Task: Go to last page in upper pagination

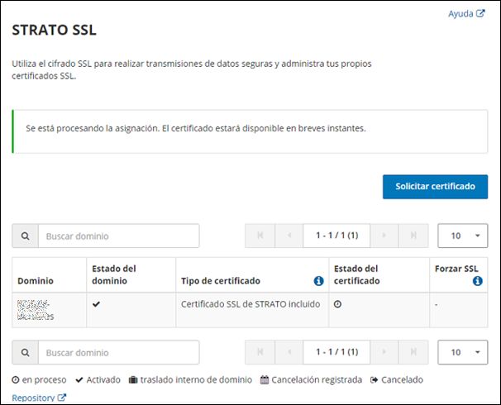Action: click(x=413, y=236)
